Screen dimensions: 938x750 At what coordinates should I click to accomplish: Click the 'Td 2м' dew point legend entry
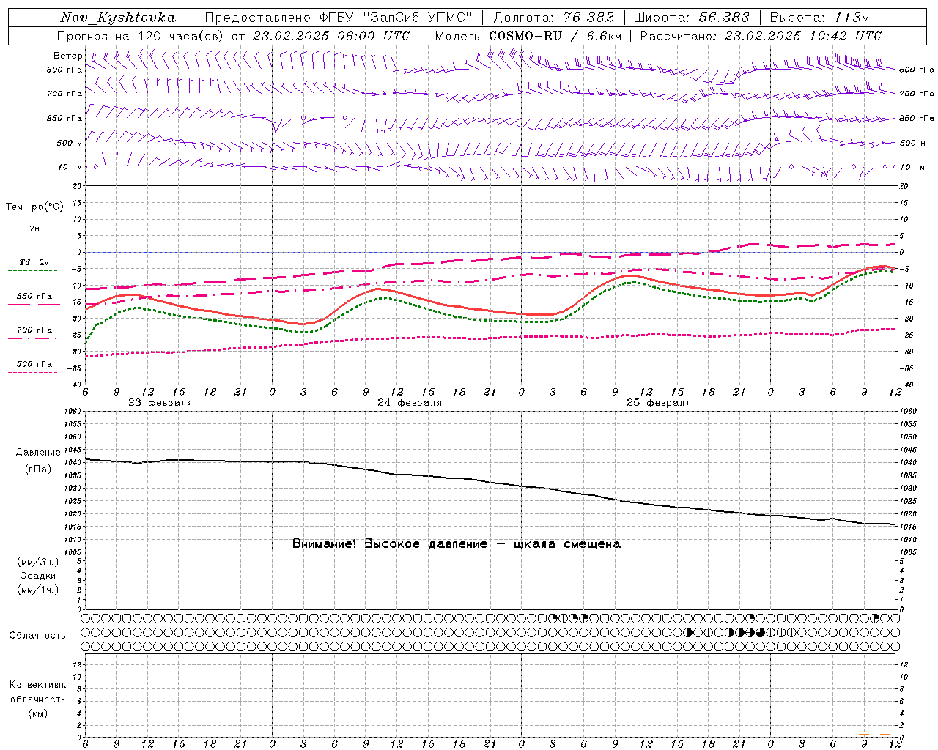[34, 262]
